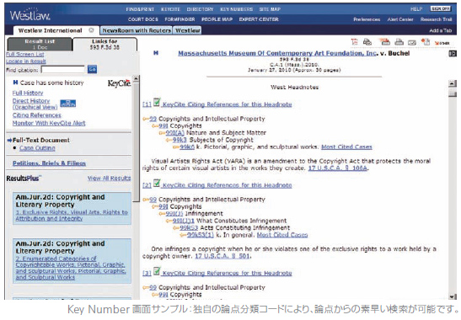Close the Westlaw International tab with its X
Image resolution: width=461 pixels, height=320 pixels.
(x=91, y=30)
